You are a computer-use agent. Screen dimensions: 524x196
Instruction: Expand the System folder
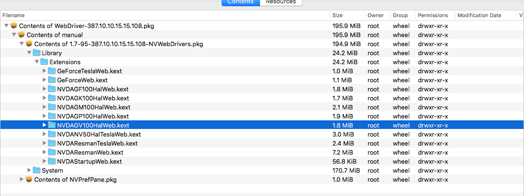(29, 170)
